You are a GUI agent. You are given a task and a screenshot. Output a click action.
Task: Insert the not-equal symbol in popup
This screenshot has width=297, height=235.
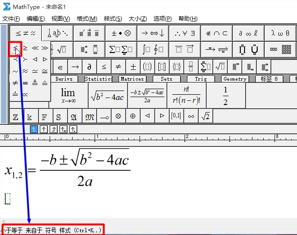(15, 83)
